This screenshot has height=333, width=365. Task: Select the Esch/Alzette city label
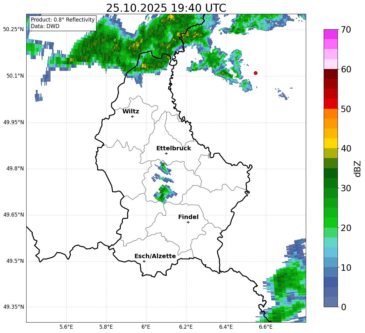pos(155,256)
